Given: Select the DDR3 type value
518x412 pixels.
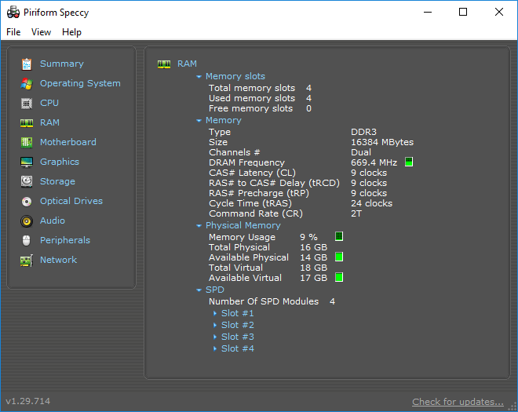Looking at the screenshot, I should 363,132.
